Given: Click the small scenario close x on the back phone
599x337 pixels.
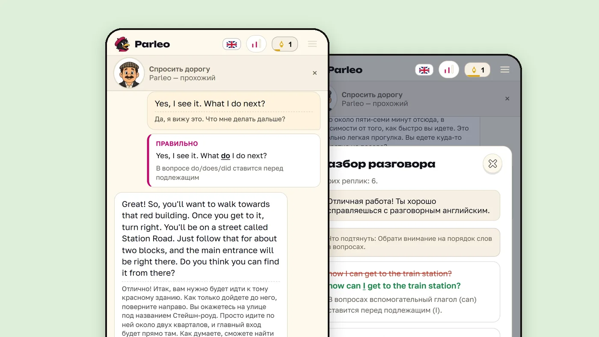Looking at the screenshot, I should point(507,99).
